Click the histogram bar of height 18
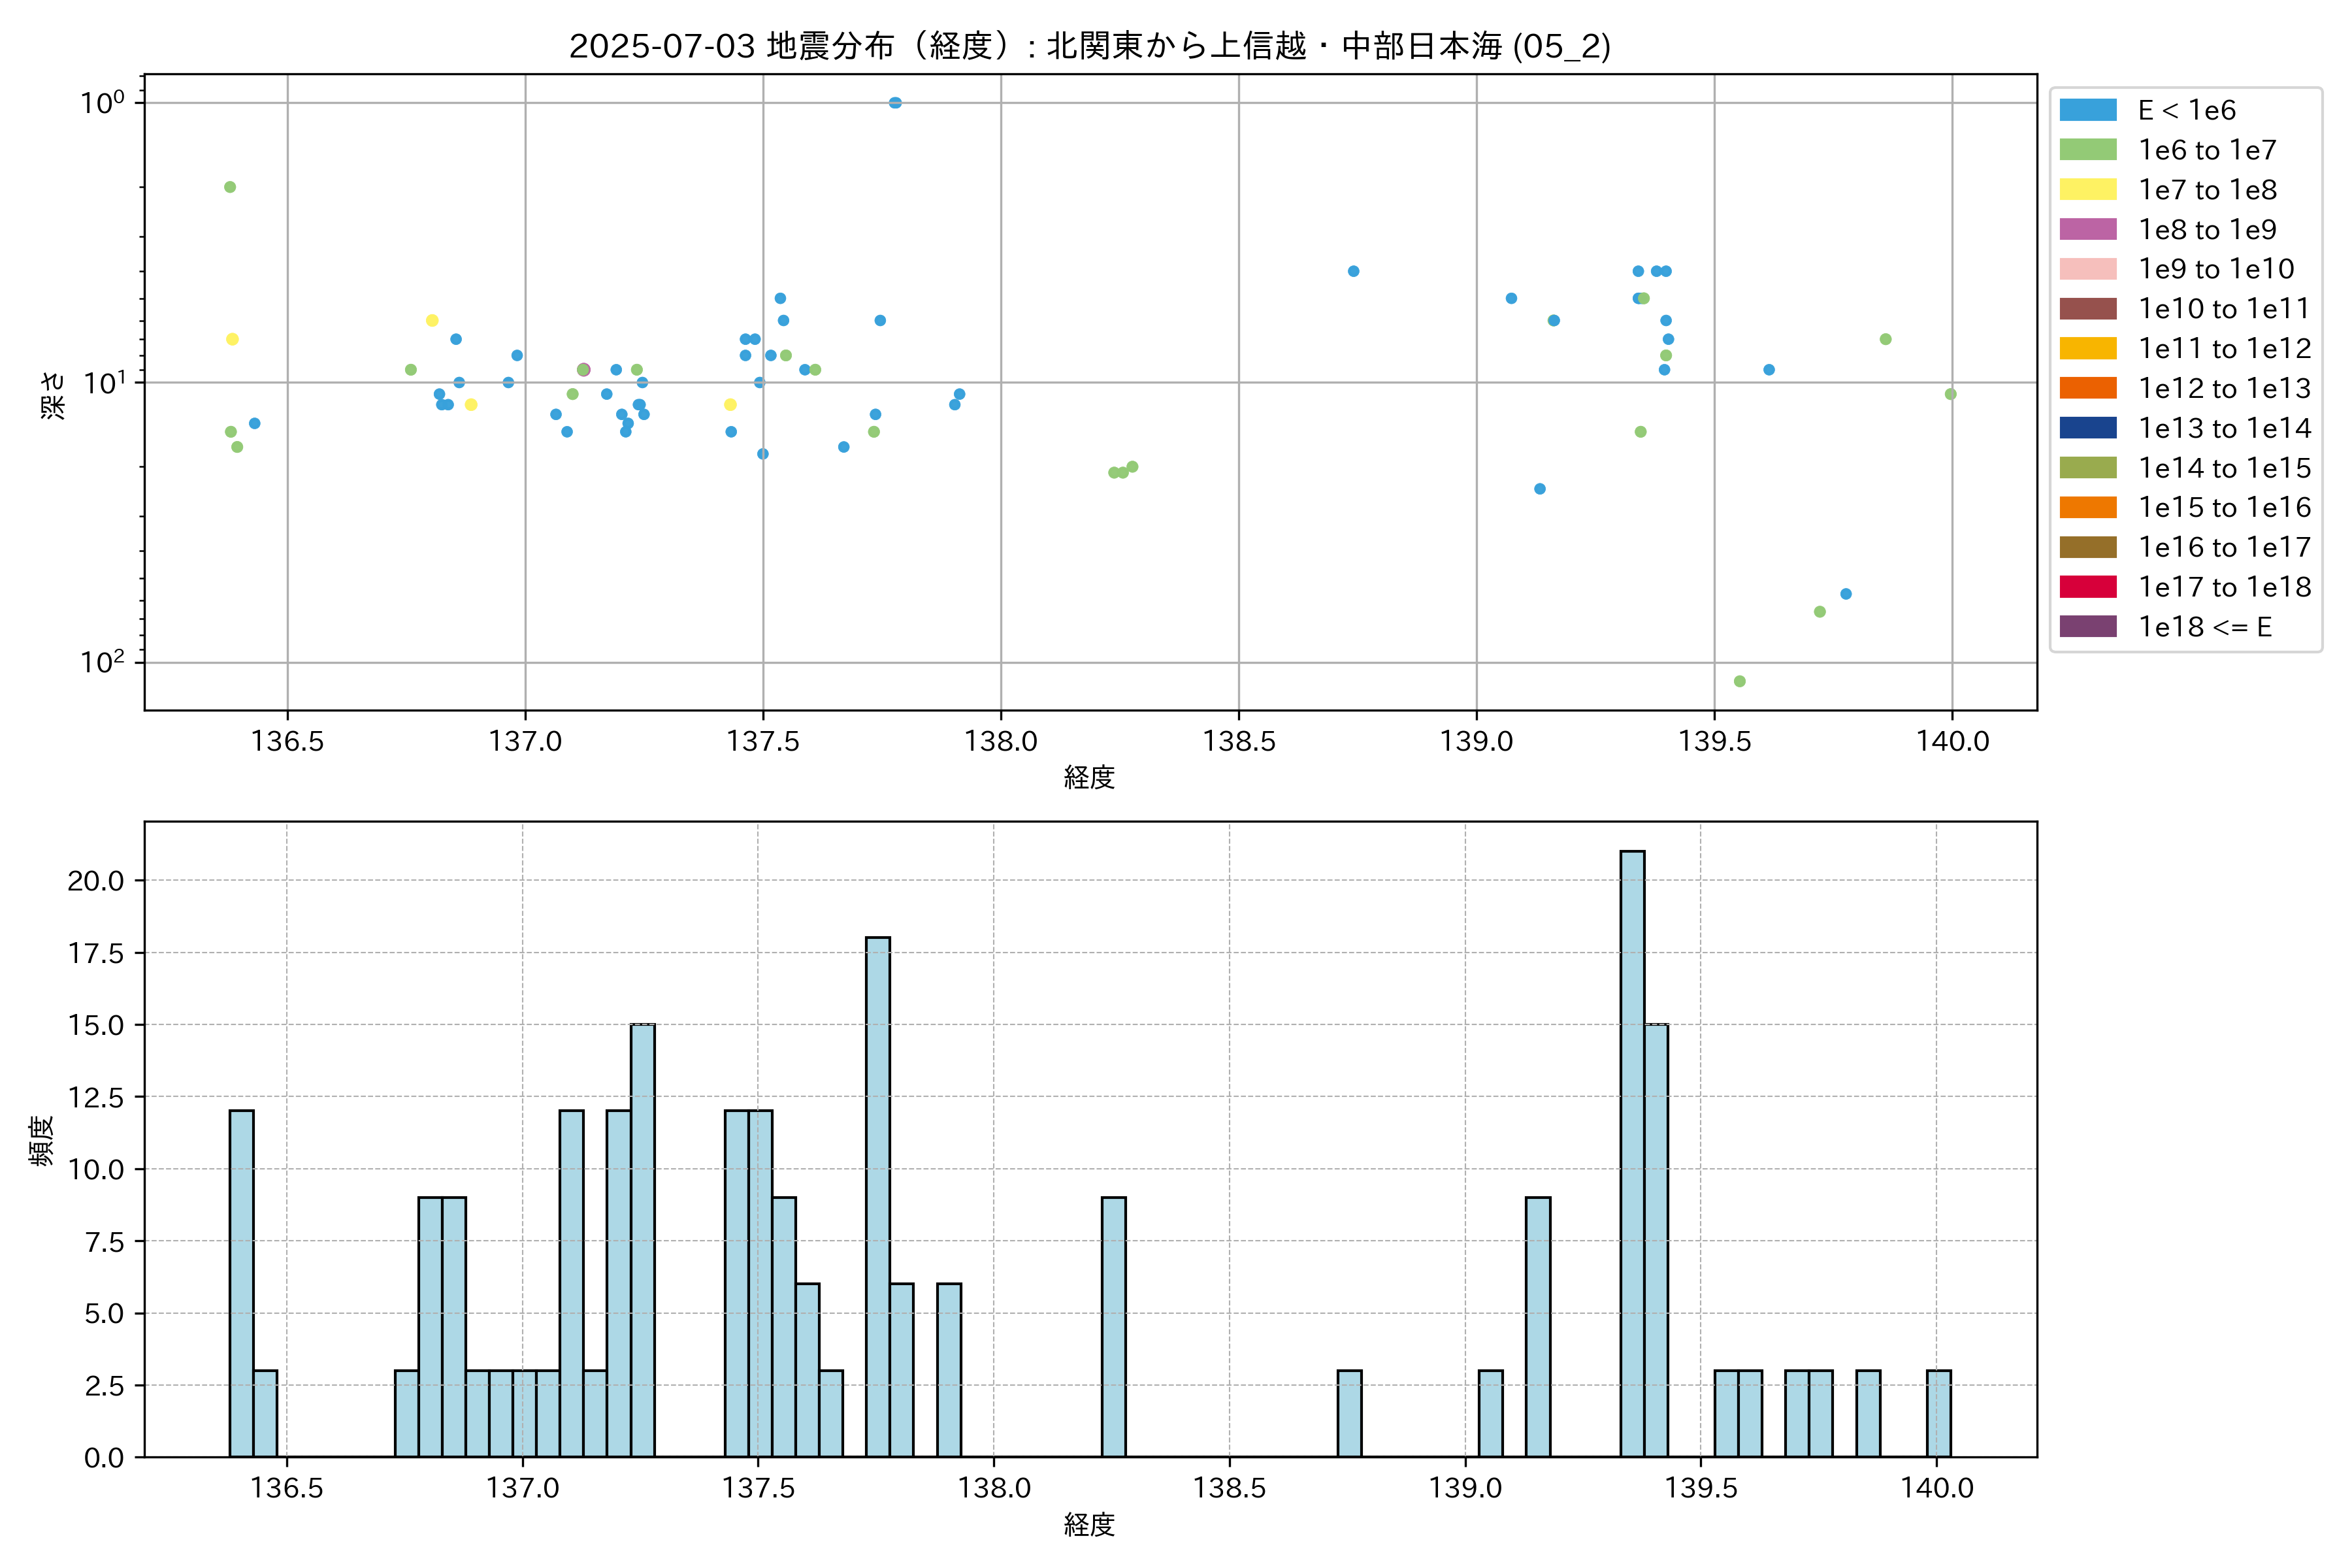This screenshot has height=1568, width=2352. [877, 1196]
